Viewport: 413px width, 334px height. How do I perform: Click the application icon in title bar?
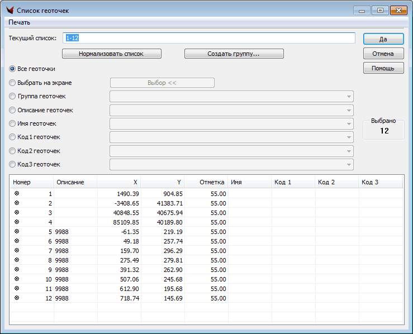tap(10, 11)
